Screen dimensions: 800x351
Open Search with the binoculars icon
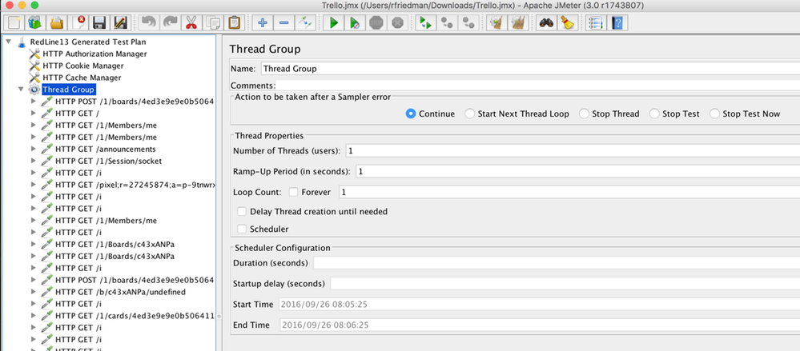(546, 23)
